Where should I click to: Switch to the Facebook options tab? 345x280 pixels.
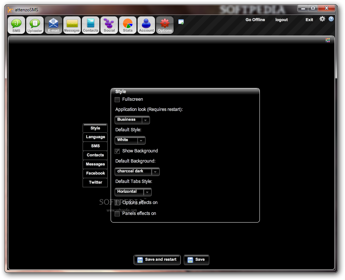95,173
